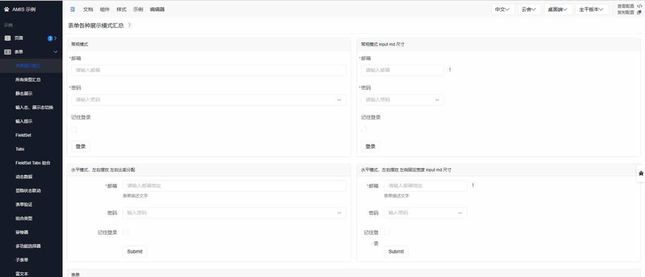Click the 表单各种展示模式汇总 page heading
645x277 pixels.
coord(96,25)
